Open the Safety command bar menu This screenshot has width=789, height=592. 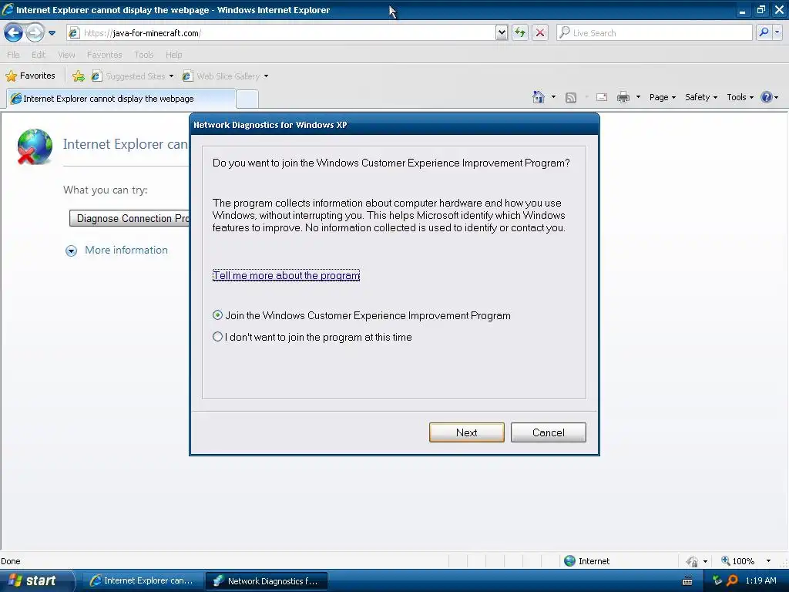(701, 97)
